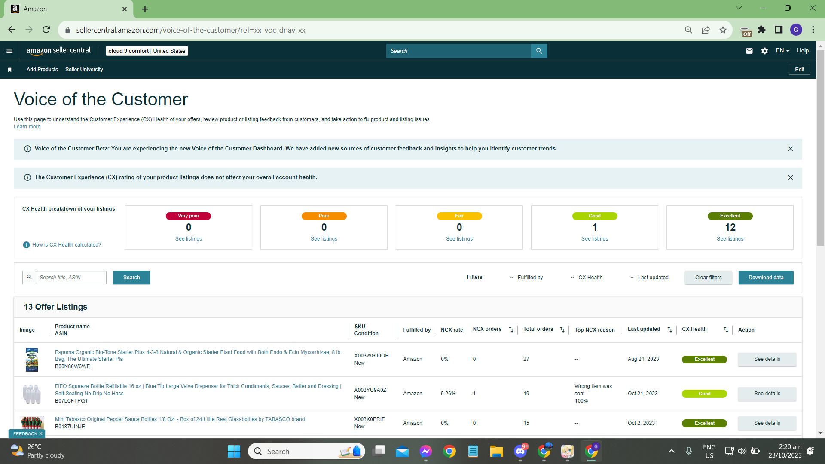Viewport: 825px width, 464px height.
Task: Click the FIFO Squeeze Bottle product thumbnail
Action: (32, 394)
